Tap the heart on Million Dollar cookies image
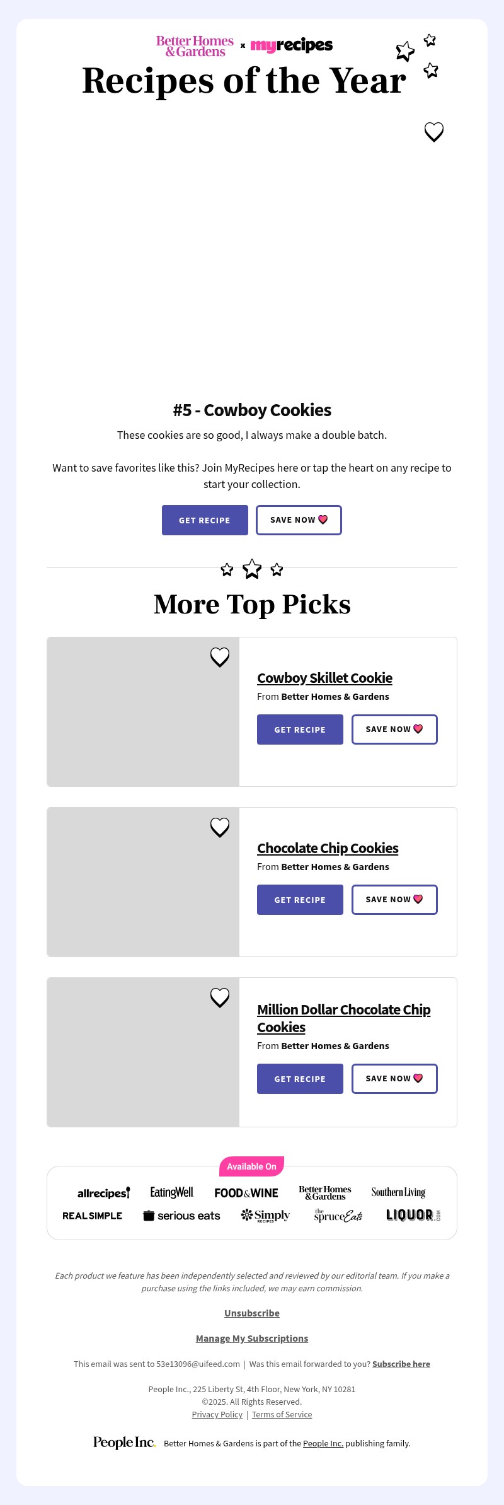Image resolution: width=504 pixels, height=1505 pixels. pos(220,997)
